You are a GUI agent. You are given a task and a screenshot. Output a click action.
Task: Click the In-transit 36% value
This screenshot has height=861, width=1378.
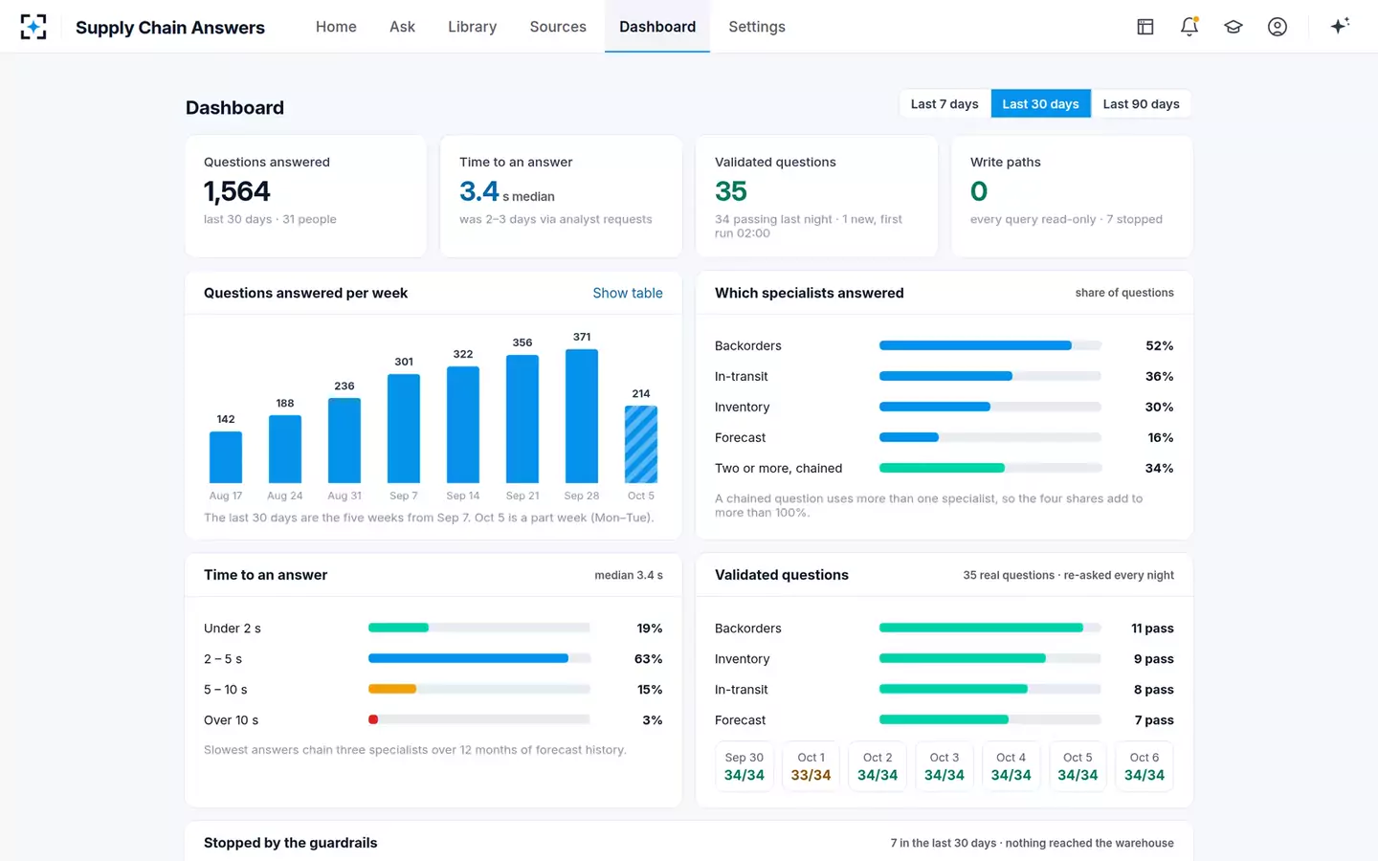point(1159,376)
